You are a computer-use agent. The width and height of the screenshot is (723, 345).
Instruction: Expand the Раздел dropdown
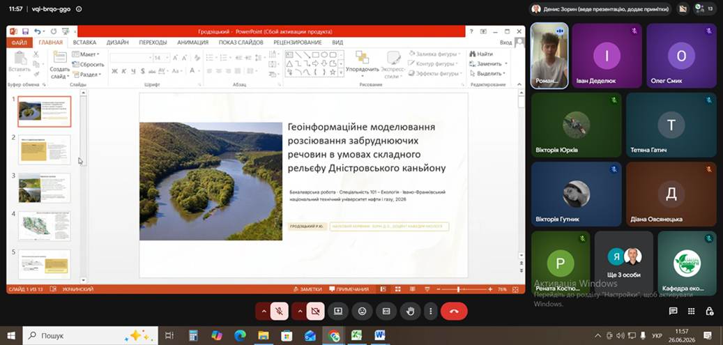click(x=86, y=75)
